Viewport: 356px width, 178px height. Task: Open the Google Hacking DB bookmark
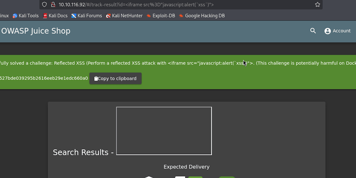point(202,16)
